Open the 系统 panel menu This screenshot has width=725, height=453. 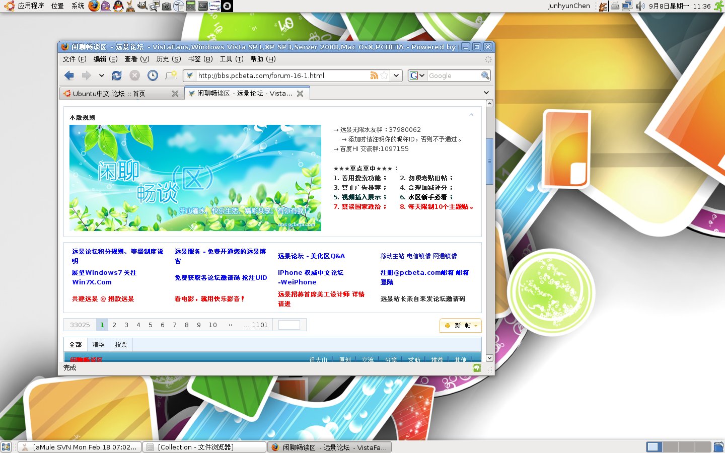pos(78,6)
